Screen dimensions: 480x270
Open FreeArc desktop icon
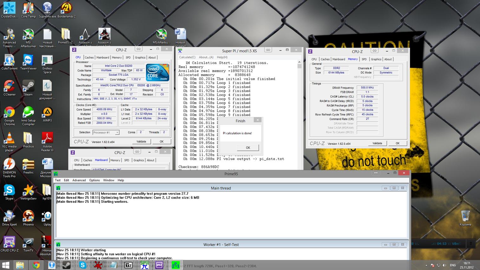pos(28,166)
